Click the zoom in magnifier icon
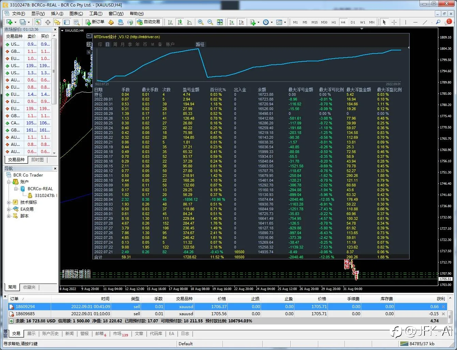 tap(201, 22)
